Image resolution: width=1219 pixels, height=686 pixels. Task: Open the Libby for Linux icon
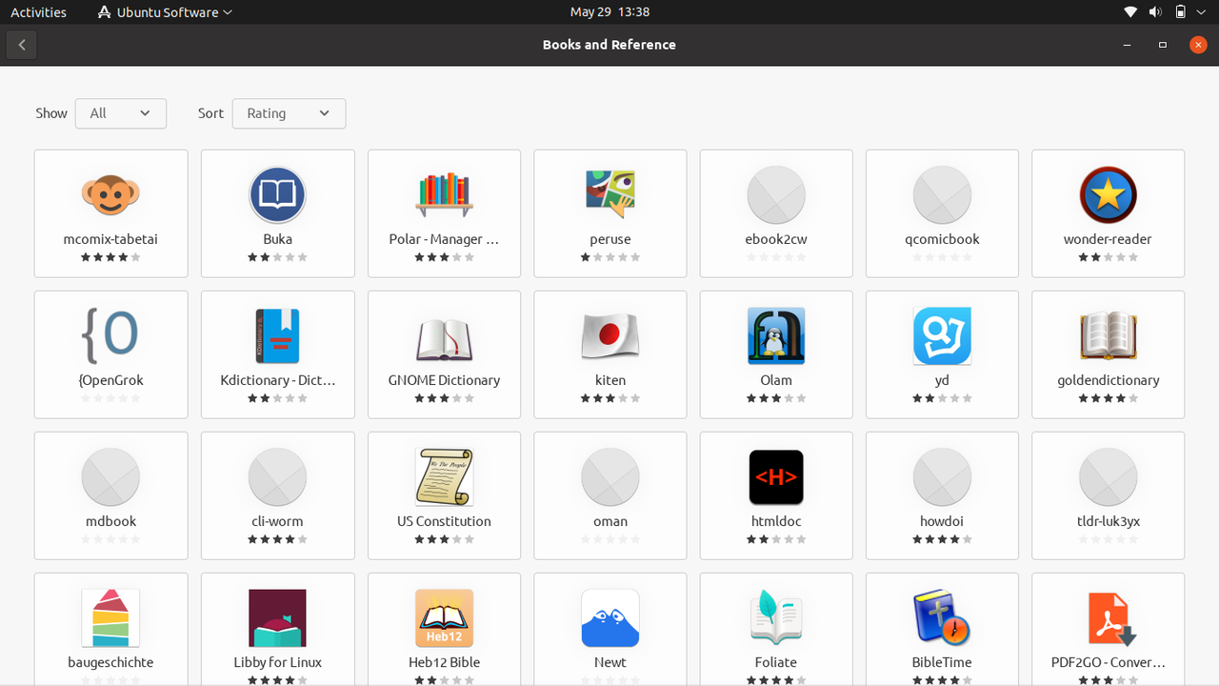tap(277, 617)
